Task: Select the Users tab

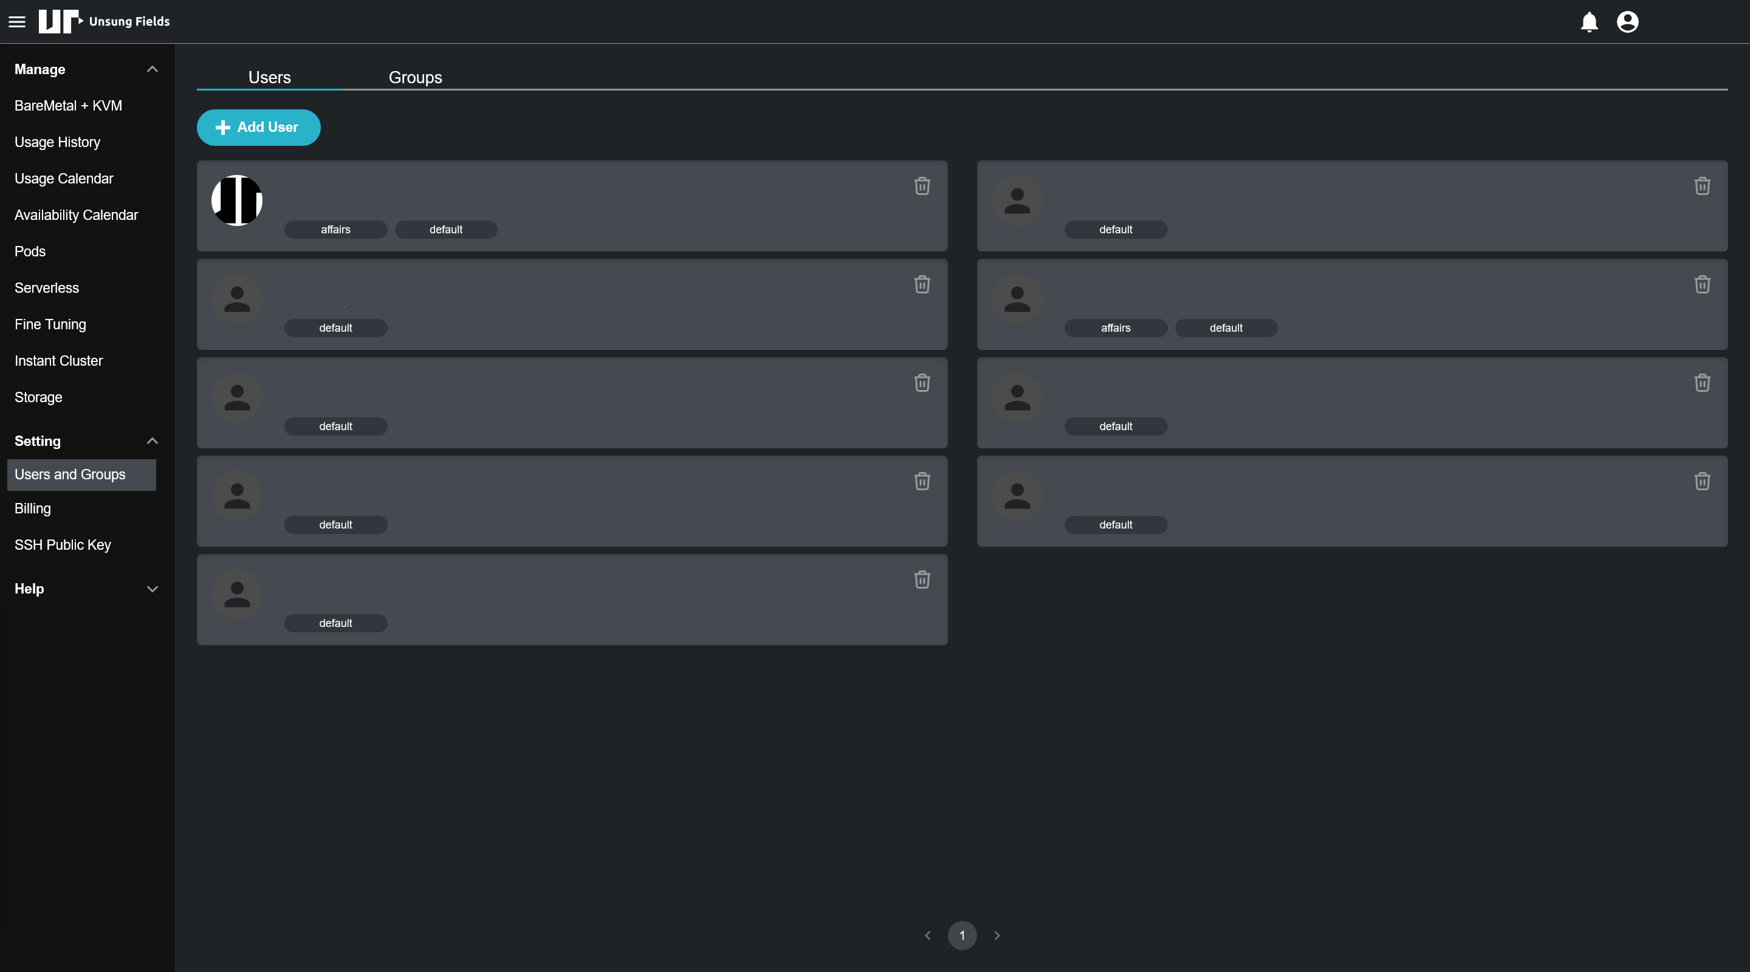Action: pyautogui.click(x=269, y=77)
